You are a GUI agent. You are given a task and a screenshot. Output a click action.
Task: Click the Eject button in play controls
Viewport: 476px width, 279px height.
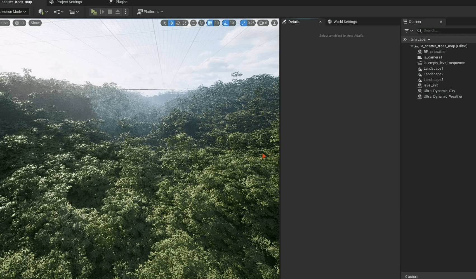[x=118, y=12]
